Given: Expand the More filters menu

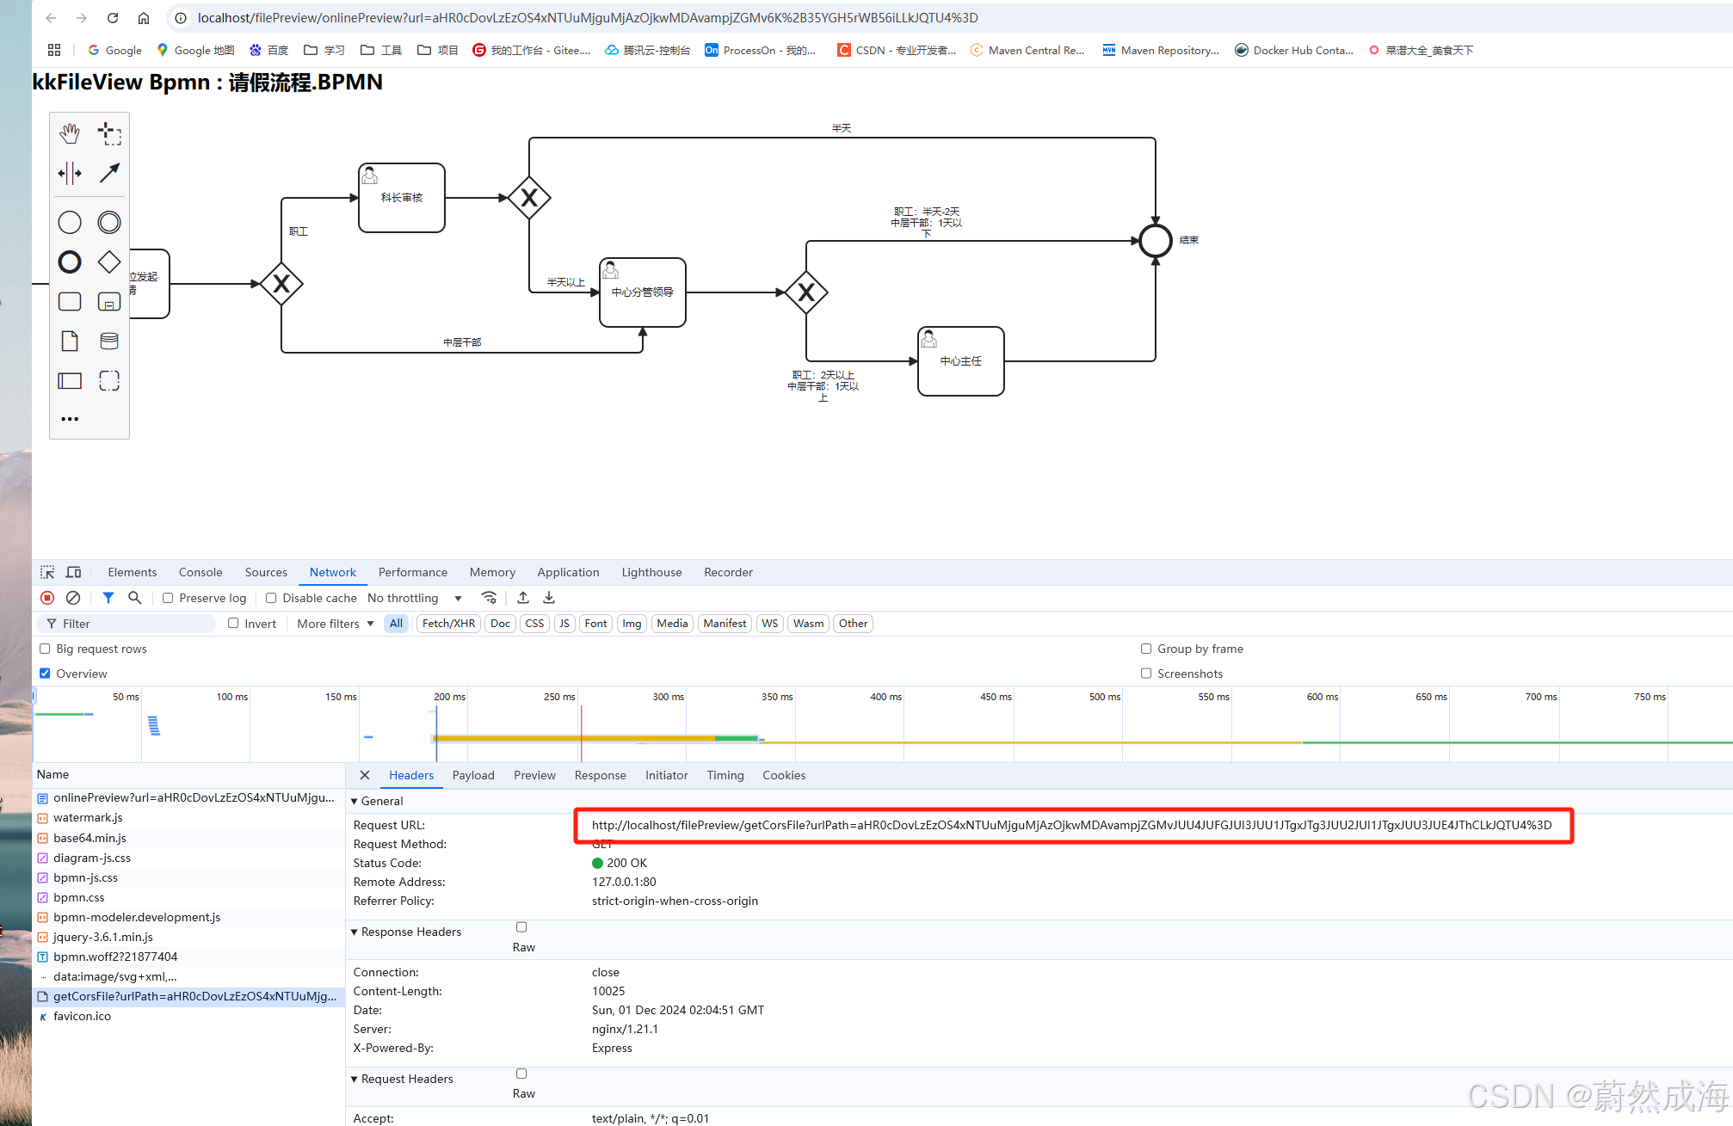Looking at the screenshot, I should [x=335, y=624].
